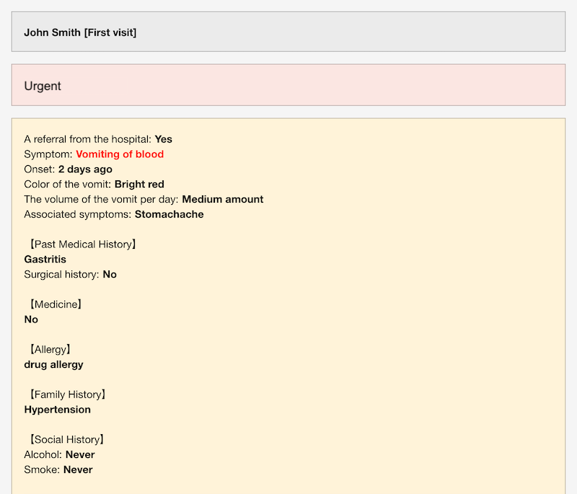
Task: Select the drug allergy entry
Action: point(53,364)
